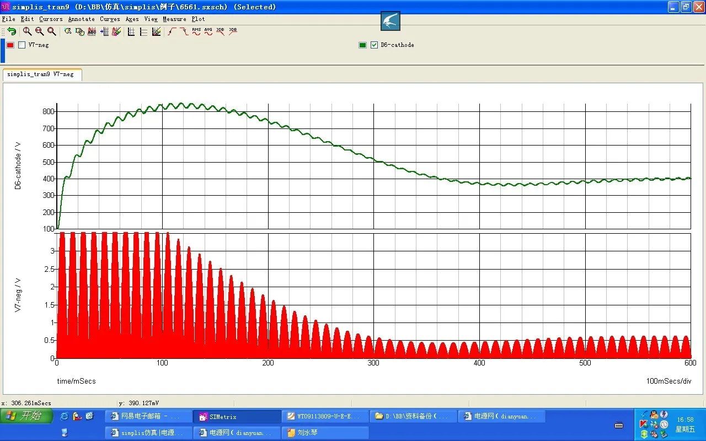The height and width of the screenshot is (441, 706).
Task: Click the new grid toolbar icon
Action: click(x=131, y=32)
